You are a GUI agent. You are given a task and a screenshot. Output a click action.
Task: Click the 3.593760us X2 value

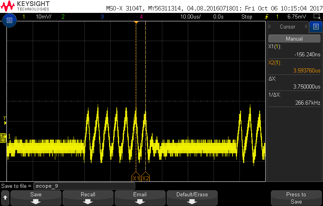click(307, 70)
